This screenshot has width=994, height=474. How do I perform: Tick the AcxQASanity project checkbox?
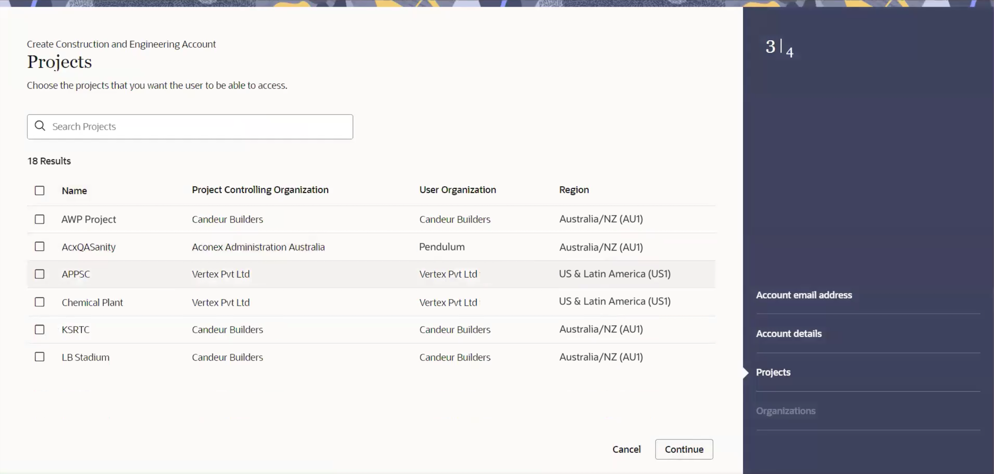click(x=40, y=246)
